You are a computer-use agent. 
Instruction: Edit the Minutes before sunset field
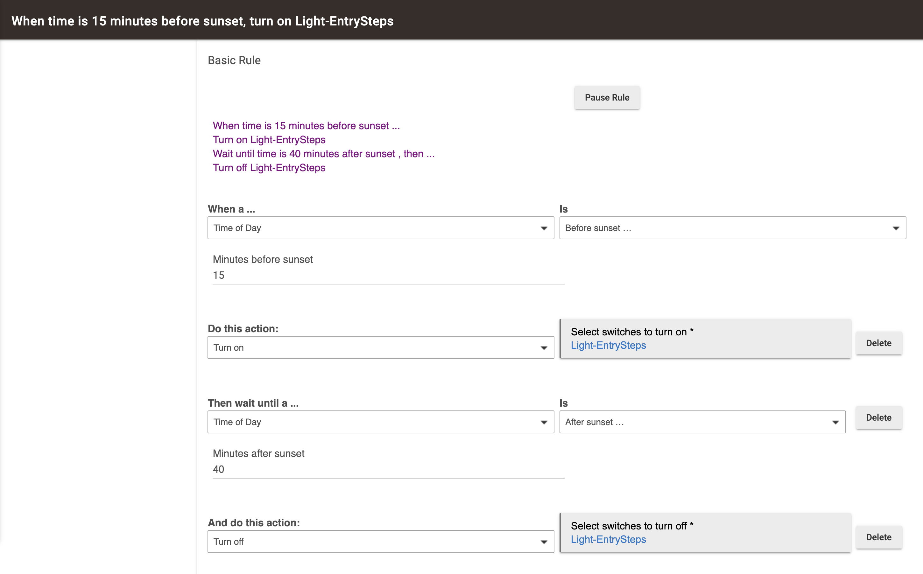click(x=388, y=275)
